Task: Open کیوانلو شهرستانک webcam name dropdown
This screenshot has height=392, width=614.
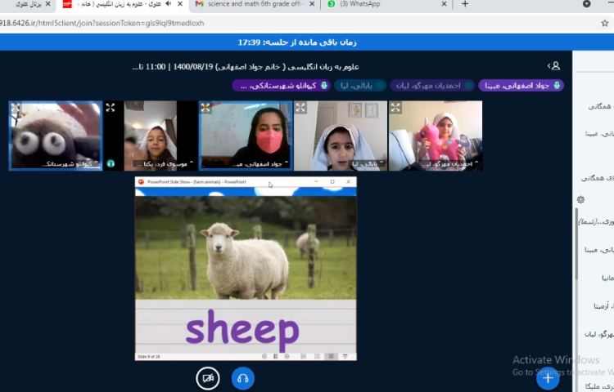Action: coord(70,164)
